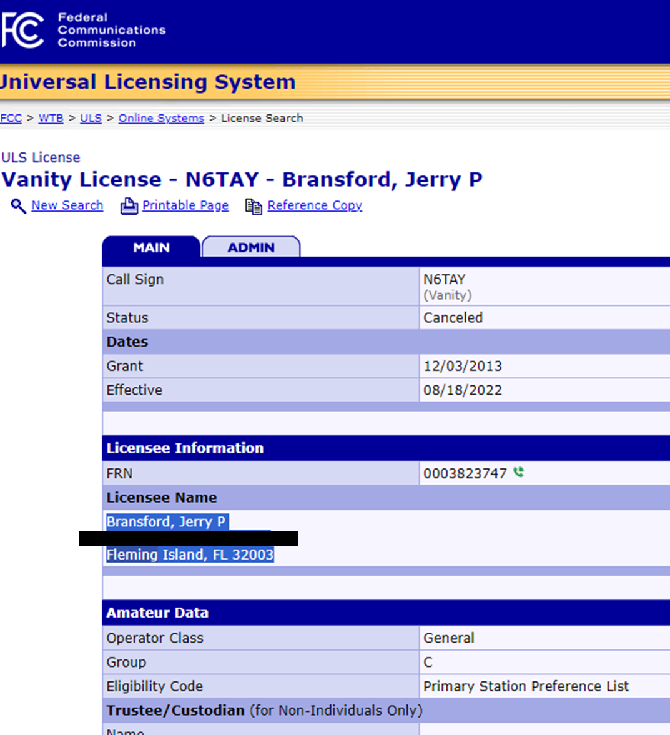670x735 pixels.
Task: Switch to the ADMIN tab
Action: pos(251,247)
